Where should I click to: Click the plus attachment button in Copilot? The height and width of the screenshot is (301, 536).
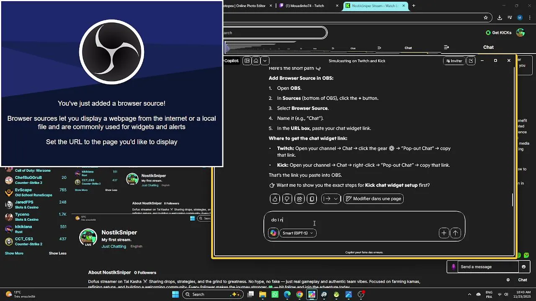(x=444, y=233)
